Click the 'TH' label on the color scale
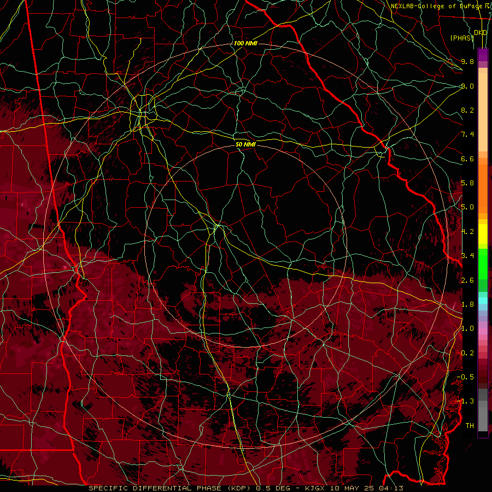Viewport: 492px width, 492px height. tap(470, 426)
